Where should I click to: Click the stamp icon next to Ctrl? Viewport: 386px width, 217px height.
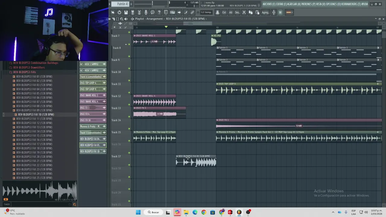[x=217, y=12]
